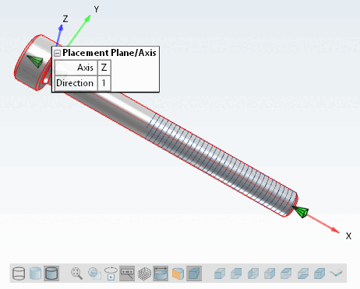This screenshot has height=289, width=360.
Task: Toggle the dimension display cylinder icon
Action: coord(161,273)
